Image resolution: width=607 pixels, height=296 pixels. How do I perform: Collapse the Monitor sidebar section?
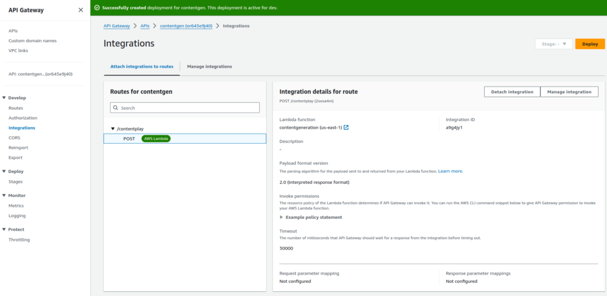pyautogui.click(x=4, y=196)
